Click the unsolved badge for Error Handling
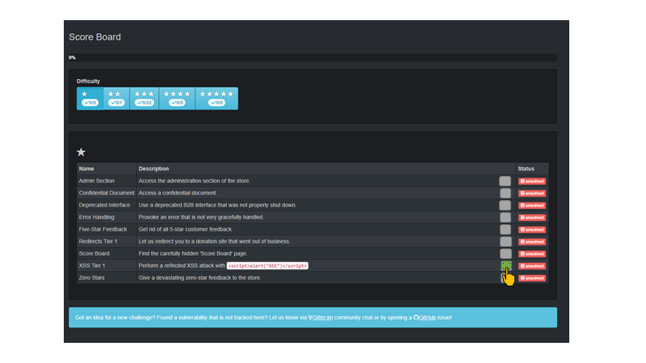646x363 pixels. pyautogui.click(x=532, y=217)
